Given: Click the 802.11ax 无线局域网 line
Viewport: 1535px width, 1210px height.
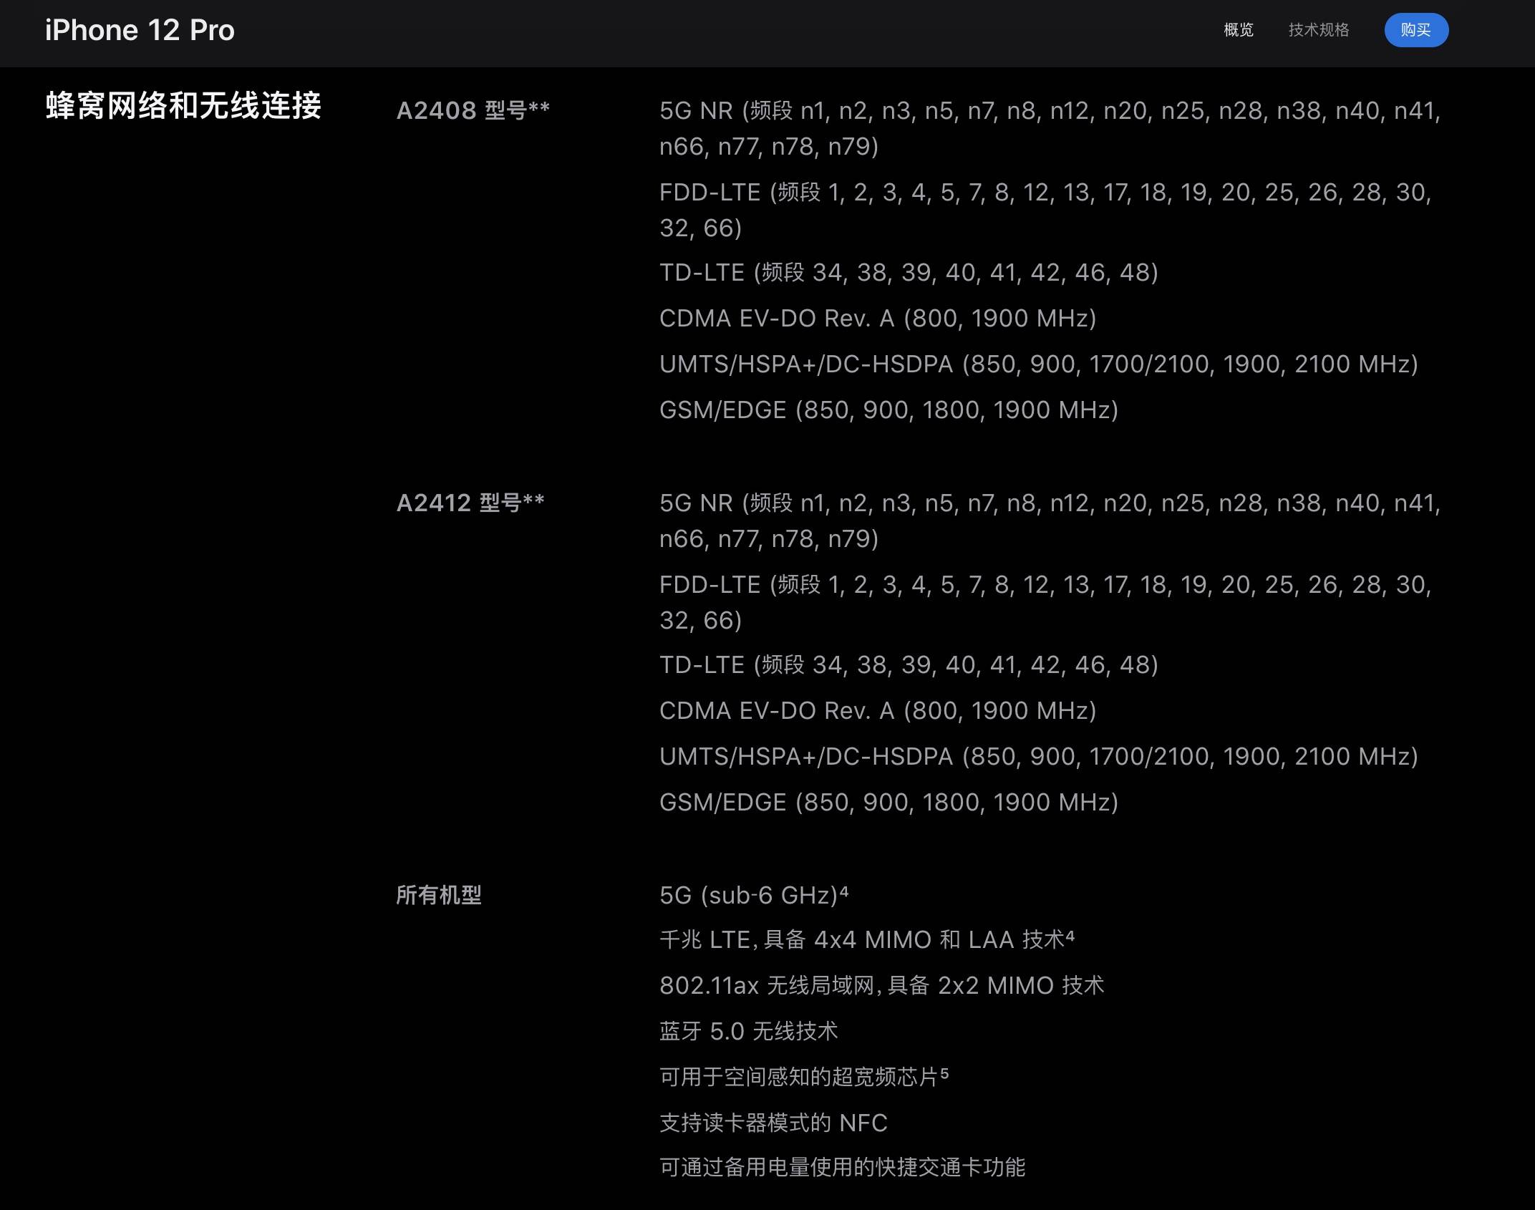Looking at the screenshot, I should pyautogui.click(x=882, y=986).
